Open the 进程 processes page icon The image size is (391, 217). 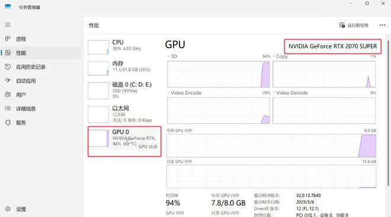[8, 39]
